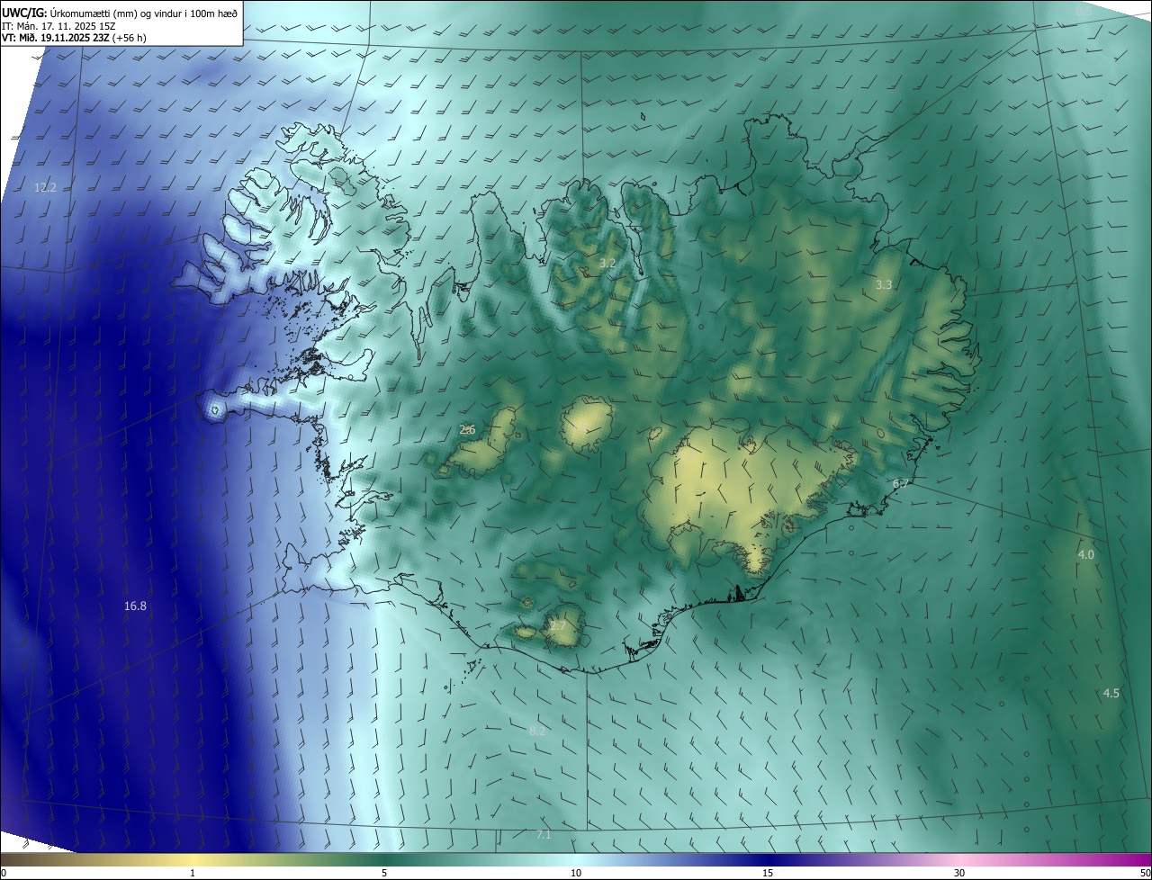This screenshot has width=1152, height=880.
Task: Click the 0 tick on the color scale
Action: [4, 873]
